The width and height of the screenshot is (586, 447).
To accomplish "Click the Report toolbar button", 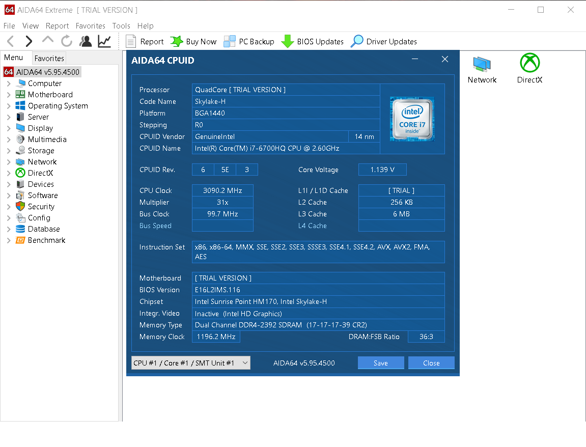I will point(145,41).
